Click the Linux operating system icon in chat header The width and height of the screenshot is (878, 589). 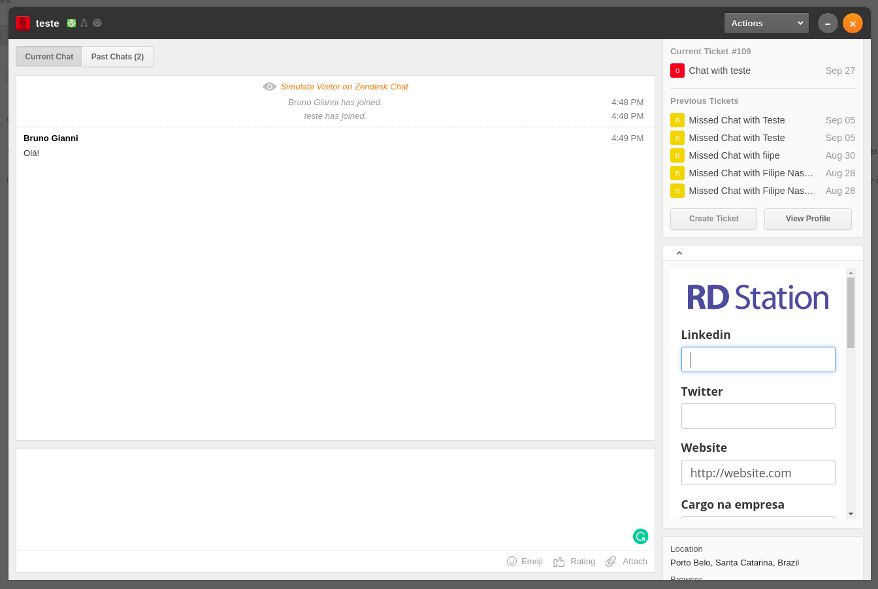tap(84, 23)
